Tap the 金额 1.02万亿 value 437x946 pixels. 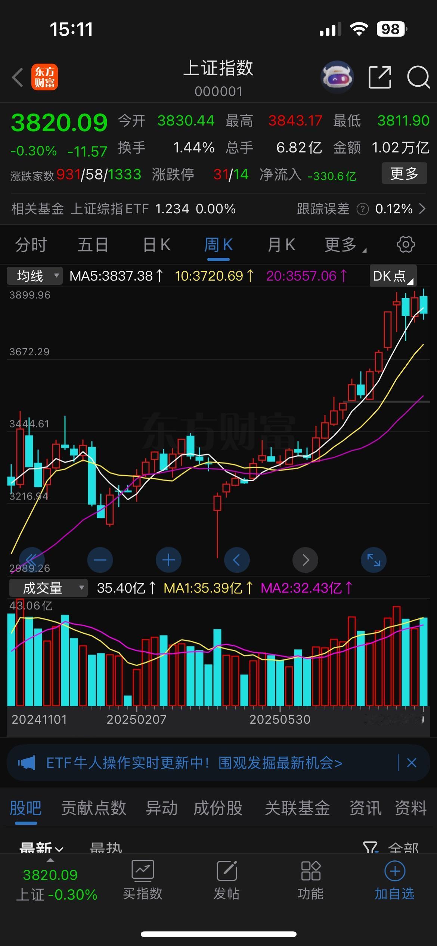click(381, 148)
